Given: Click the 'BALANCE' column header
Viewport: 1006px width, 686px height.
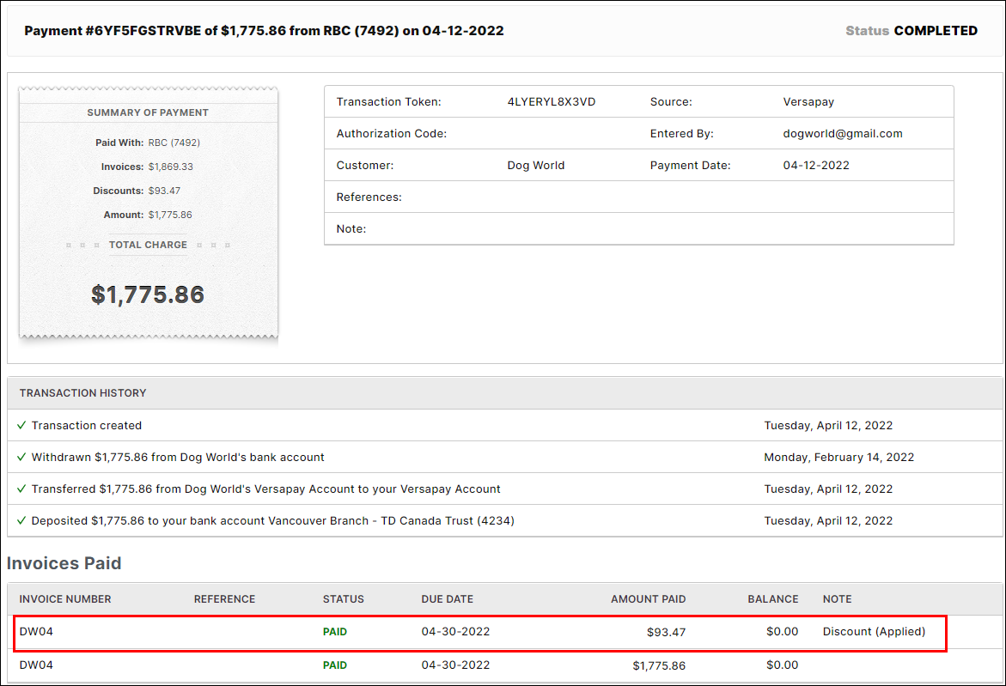Looking at the screenshot, I should (772, 598).
